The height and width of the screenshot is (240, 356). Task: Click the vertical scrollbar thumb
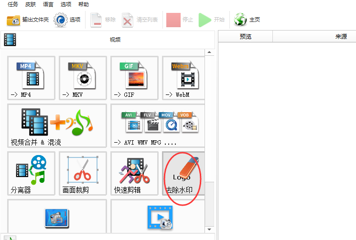[x=209, y=204]
